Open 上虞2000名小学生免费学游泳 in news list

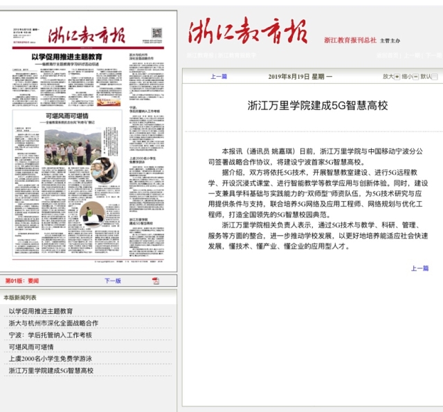(51, 359)
